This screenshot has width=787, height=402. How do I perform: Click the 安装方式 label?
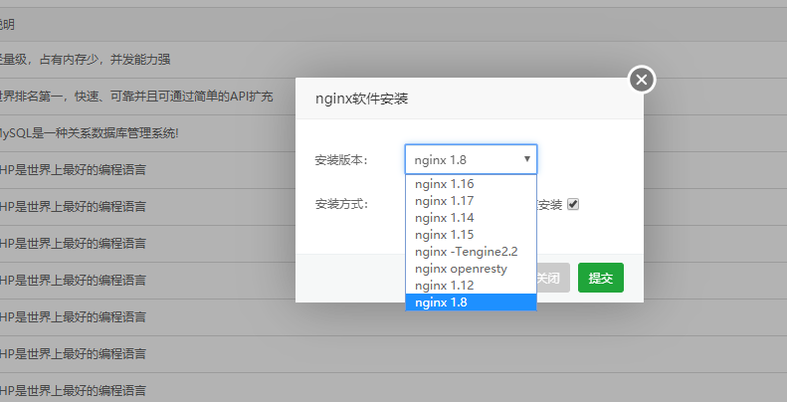[341, 204]
